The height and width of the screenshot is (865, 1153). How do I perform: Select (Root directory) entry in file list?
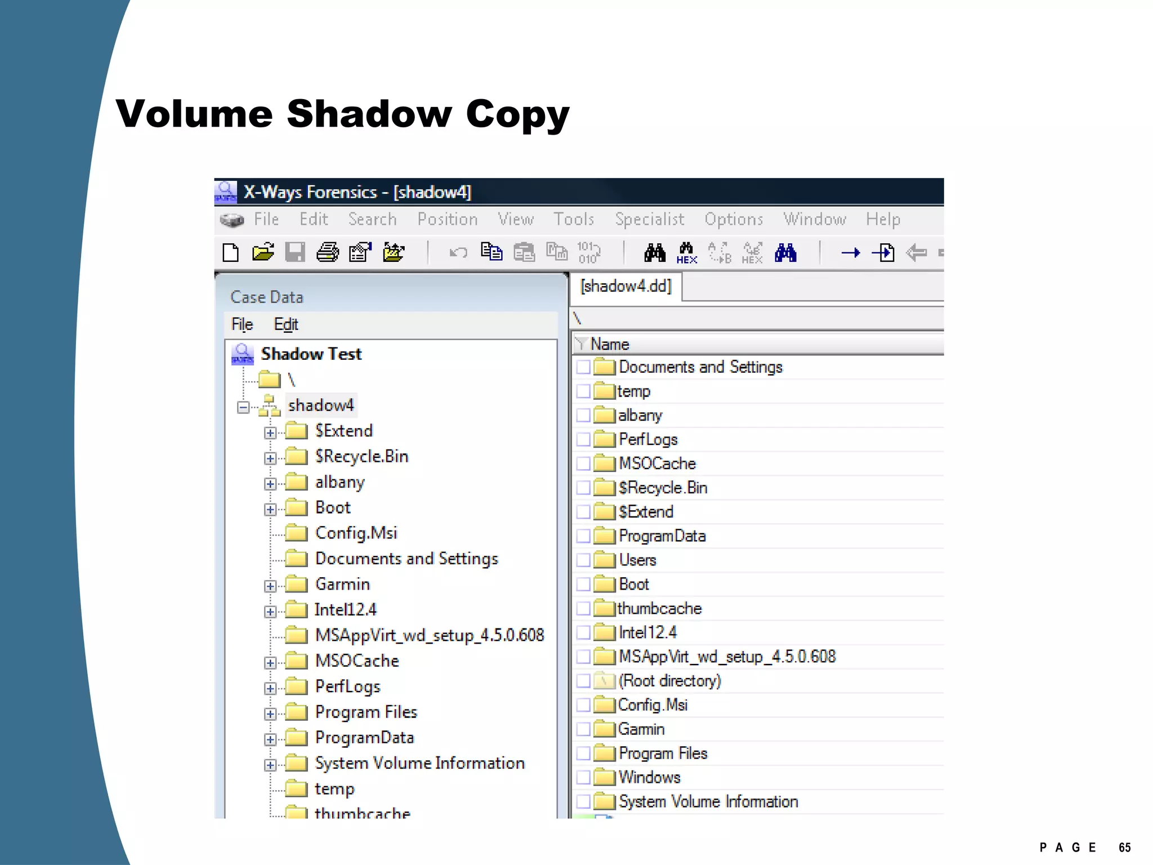(x=669, y=681)
